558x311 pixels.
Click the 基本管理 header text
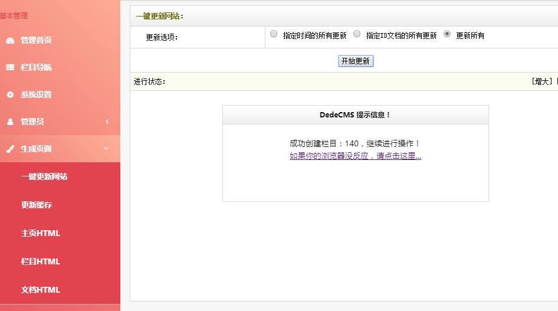(x=14, y=16)
